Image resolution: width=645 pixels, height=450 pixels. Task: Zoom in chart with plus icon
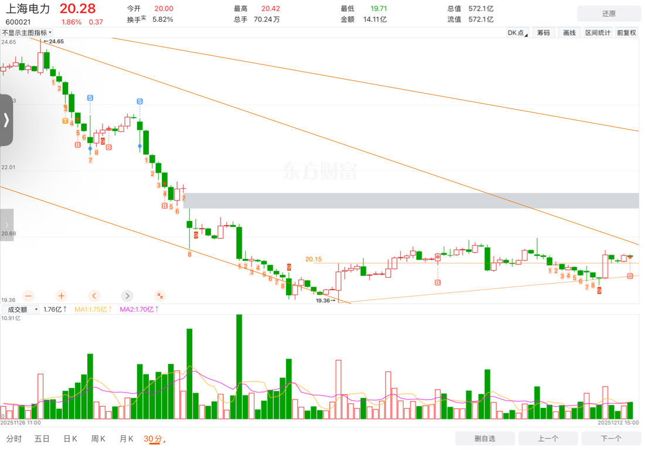(62, 295)
